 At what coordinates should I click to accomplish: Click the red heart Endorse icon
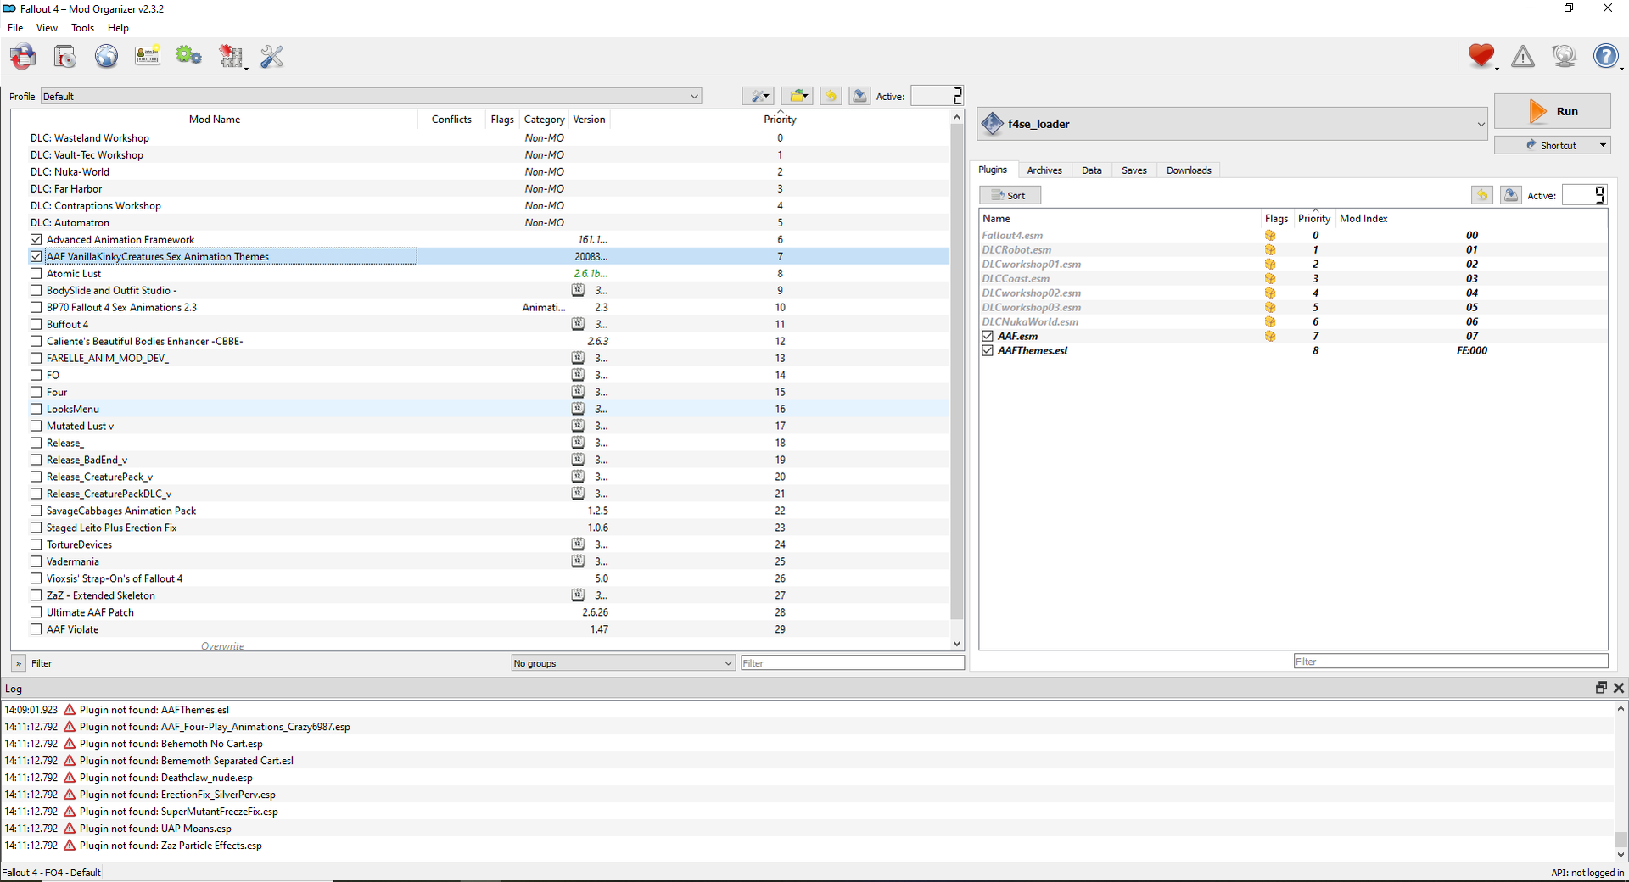pos(1481,56)
